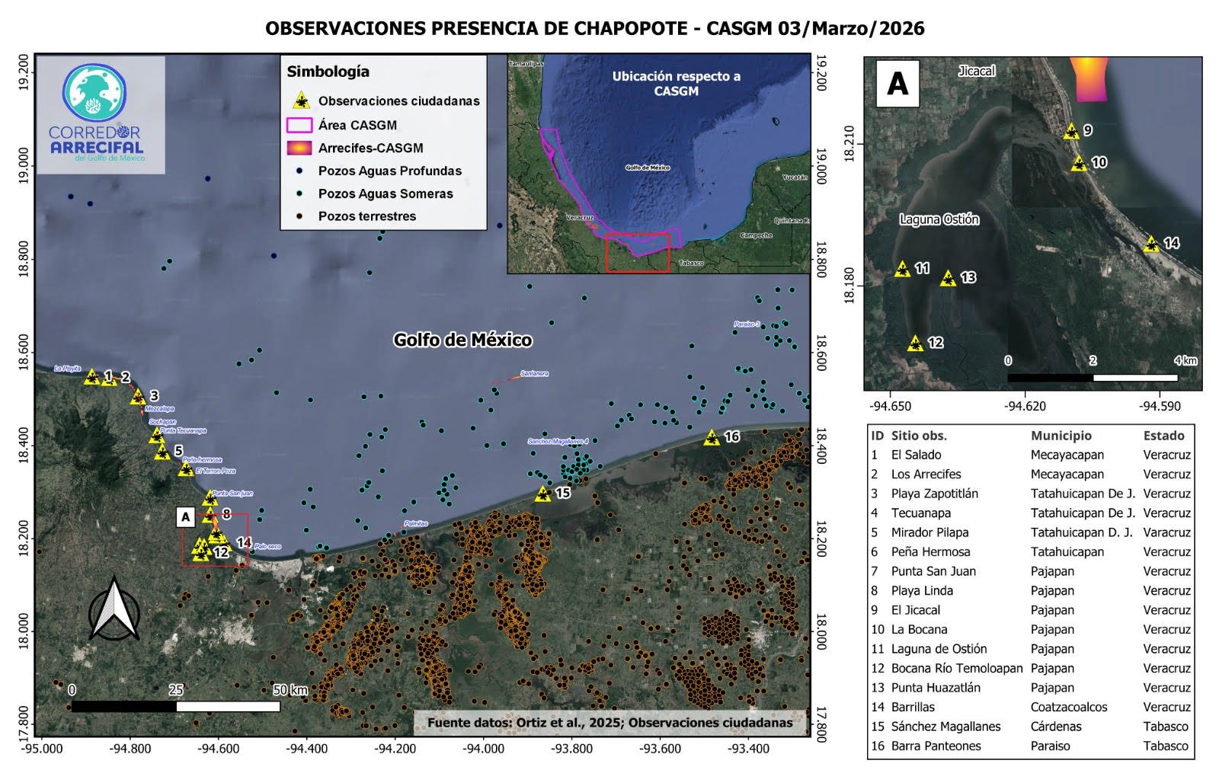Click the Playa Zapotitlán table entry
Screen dimensions: 1219x770
click(x=934, y=494)
